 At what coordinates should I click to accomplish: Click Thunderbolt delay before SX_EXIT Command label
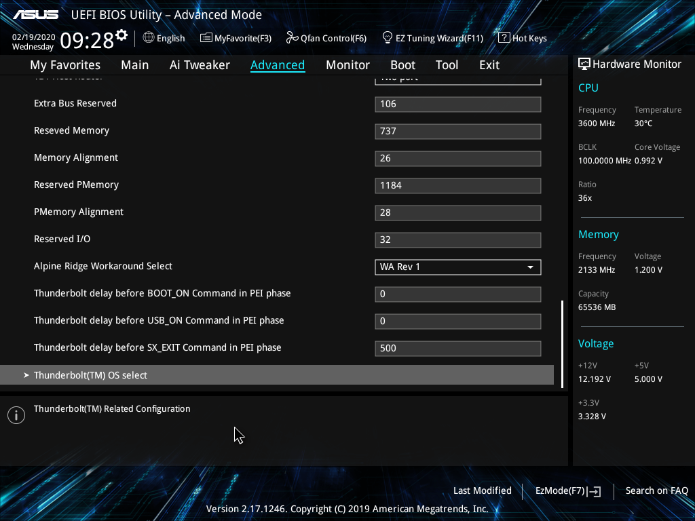tap(157, 347)
